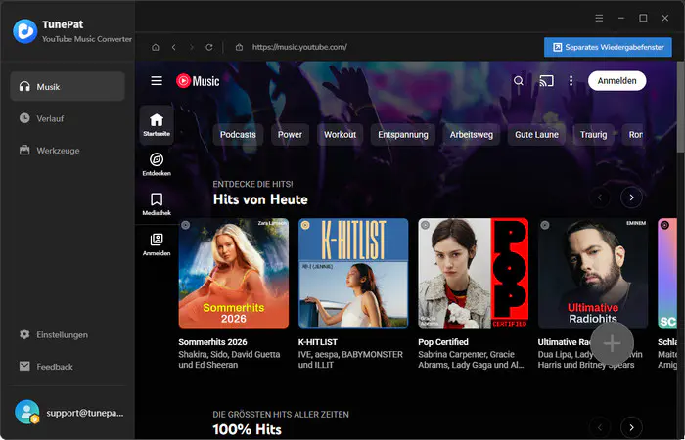This screenshot has width=685, height=440.
Task: Open Pop Certified playlist cover
Action: pos(473,273)
